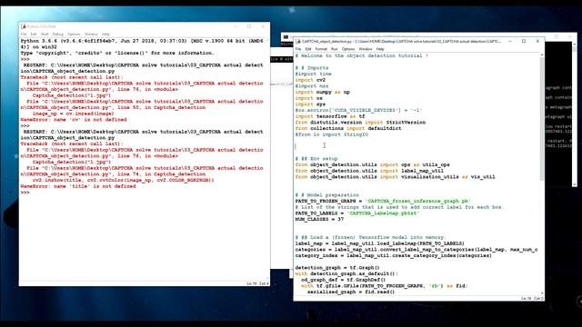Open the Options menu in Python Shell
Screen dimensions: 582x327
click(74, 35)
